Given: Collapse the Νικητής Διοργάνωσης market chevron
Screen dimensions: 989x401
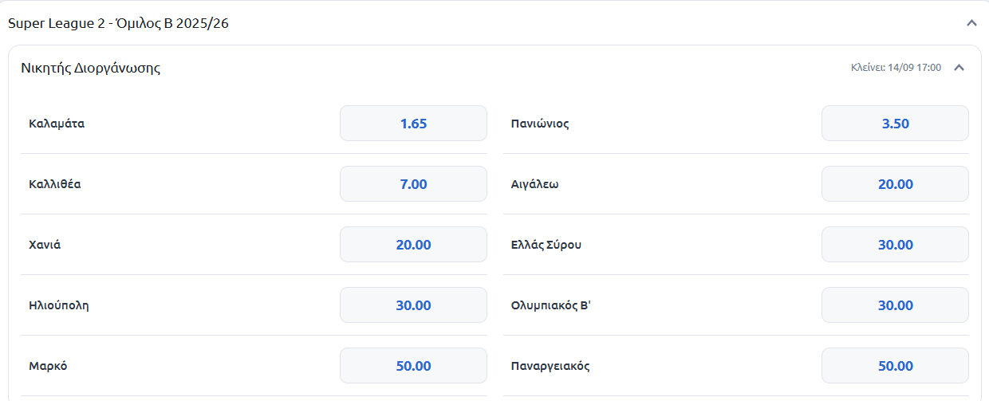Looking at the screenshot, I should (959, 68).
